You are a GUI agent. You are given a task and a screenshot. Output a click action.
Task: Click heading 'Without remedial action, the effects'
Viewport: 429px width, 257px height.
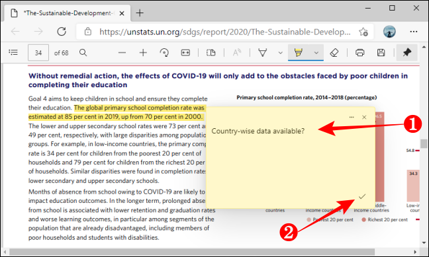pyautogui.click(x=218, y=81)
